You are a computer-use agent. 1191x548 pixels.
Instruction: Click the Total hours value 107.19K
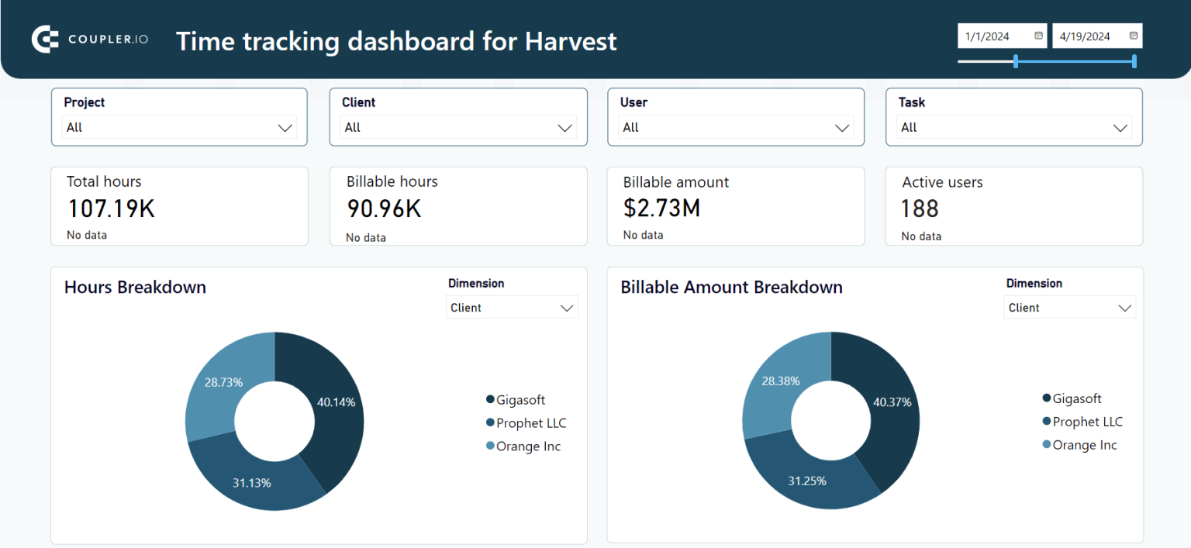coord(112,209)
